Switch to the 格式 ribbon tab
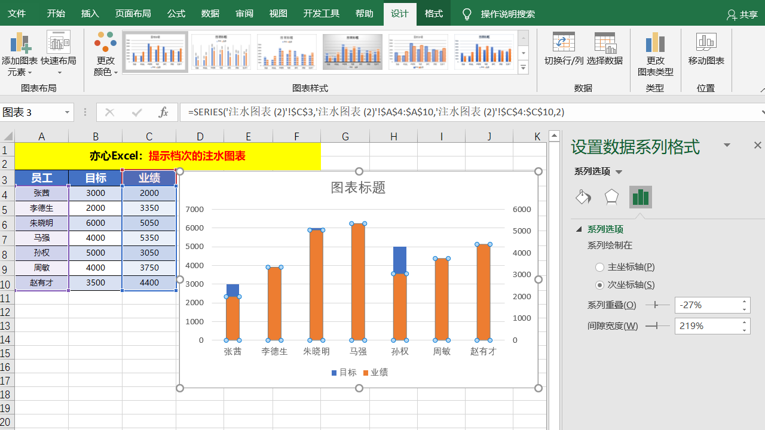765x430 pixels. point(434,14)
